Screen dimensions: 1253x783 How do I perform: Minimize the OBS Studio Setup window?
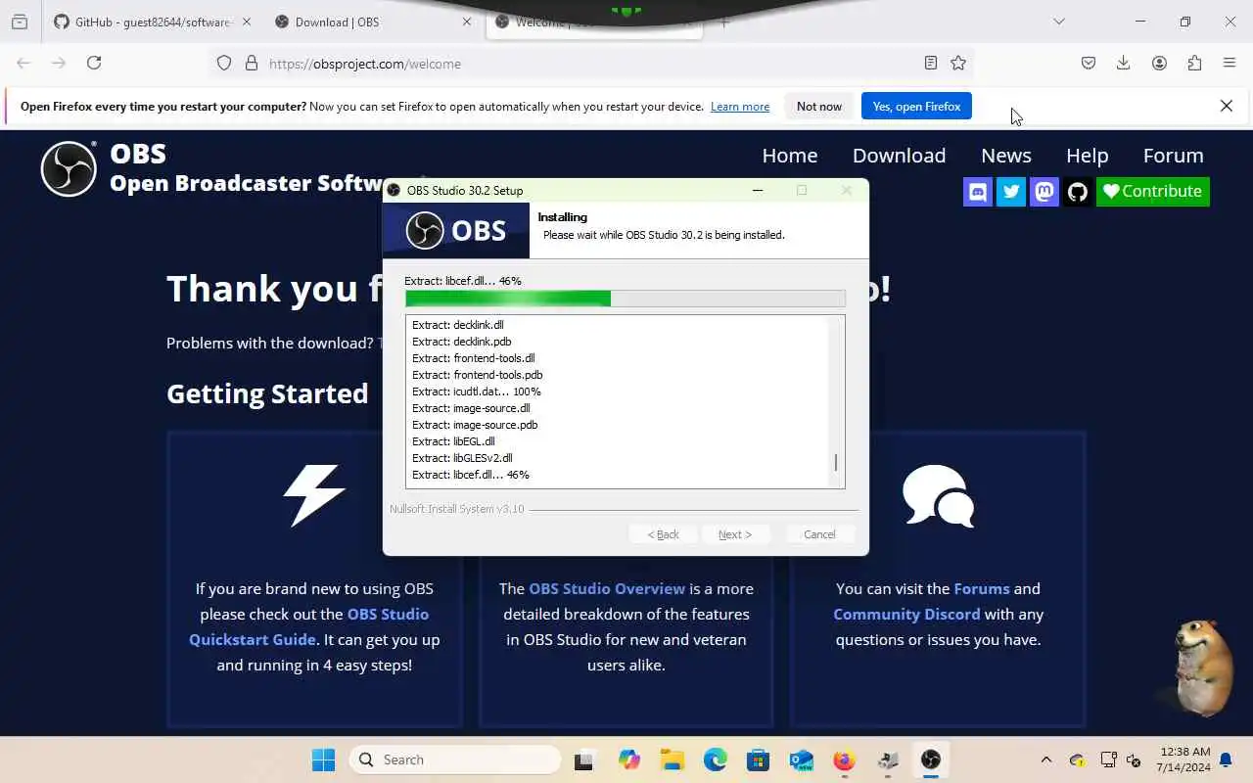click(x=757, y=190)
